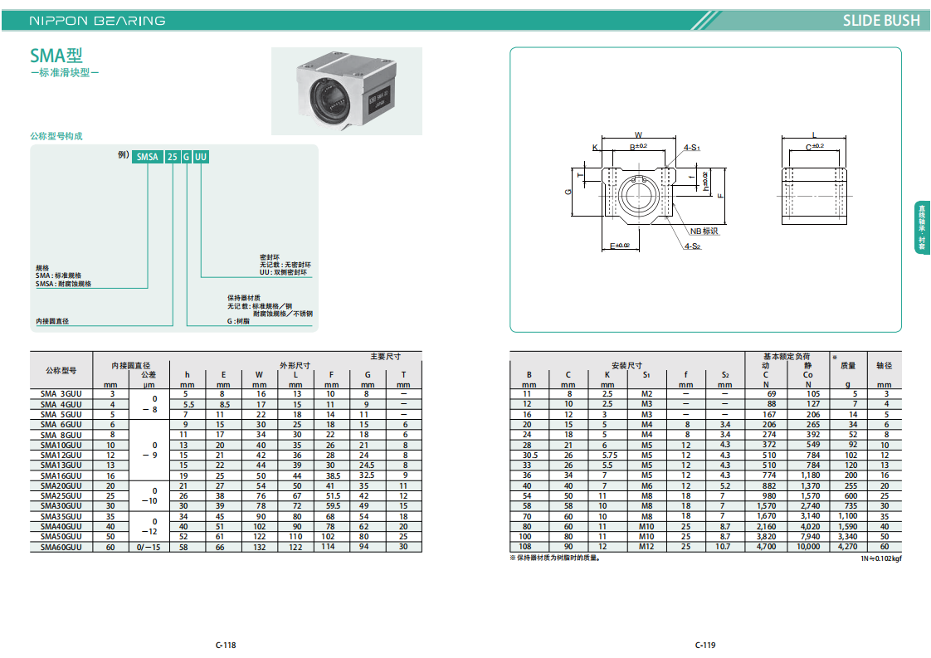Click the 公称型号构成 section heading
Viewport: 931px width, 658px height.
(x=56, y=136)
